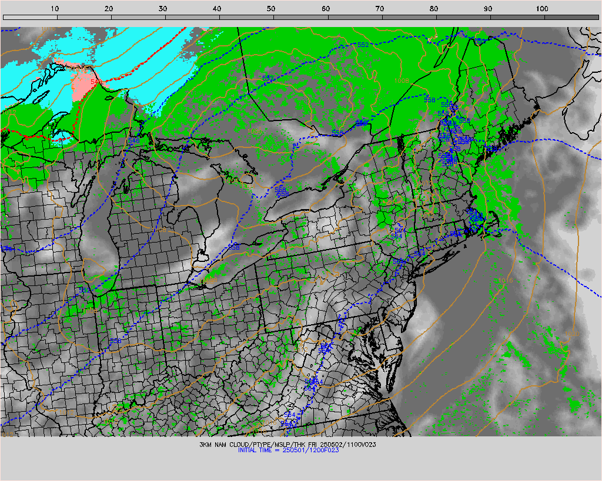Screen dimensions: 602x481
Task: Click the 40-50 percent cloud cover scale segment
Action: pyautogui.click(x=246, y=17)
